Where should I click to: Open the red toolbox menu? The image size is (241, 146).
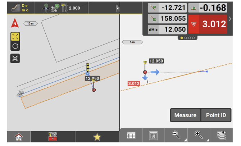[x=53, y=137]
